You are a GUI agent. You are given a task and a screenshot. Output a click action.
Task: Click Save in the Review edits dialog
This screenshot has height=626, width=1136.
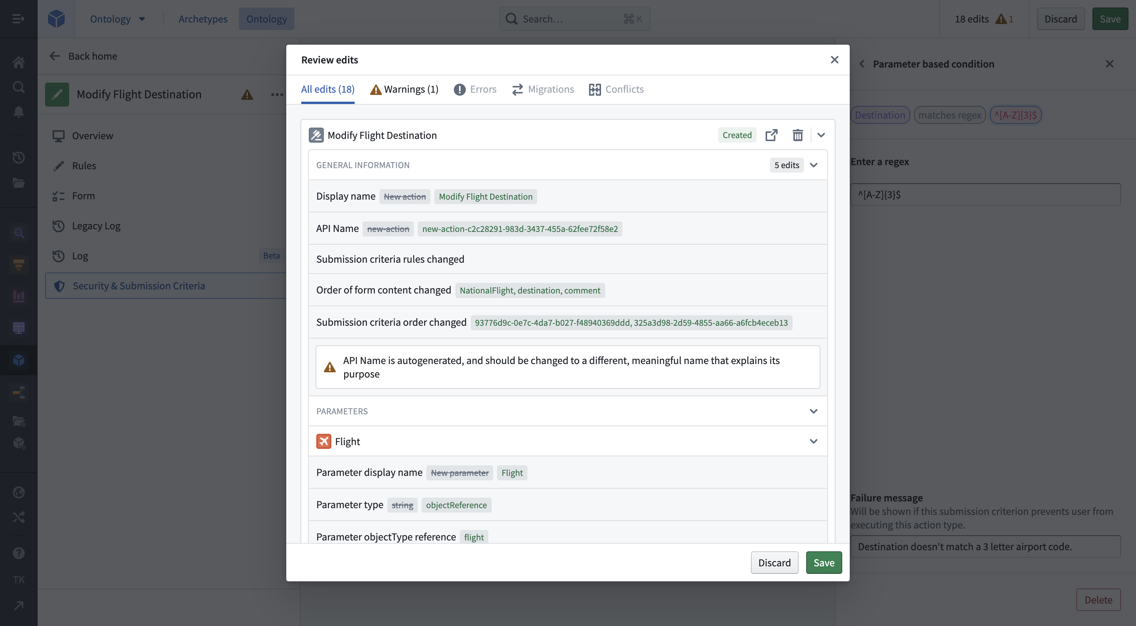824,563
